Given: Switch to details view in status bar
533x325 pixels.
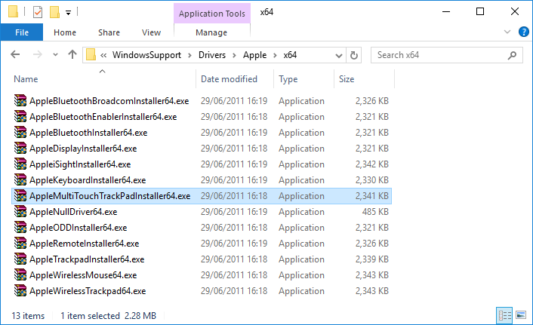Looking at the screenshot, I should coord(504,315).
